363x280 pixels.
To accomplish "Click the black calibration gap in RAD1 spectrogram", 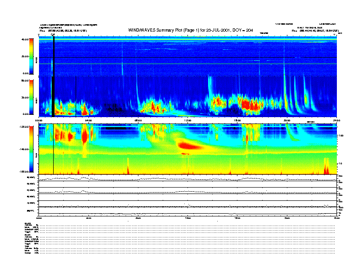I will coord(53,97).
